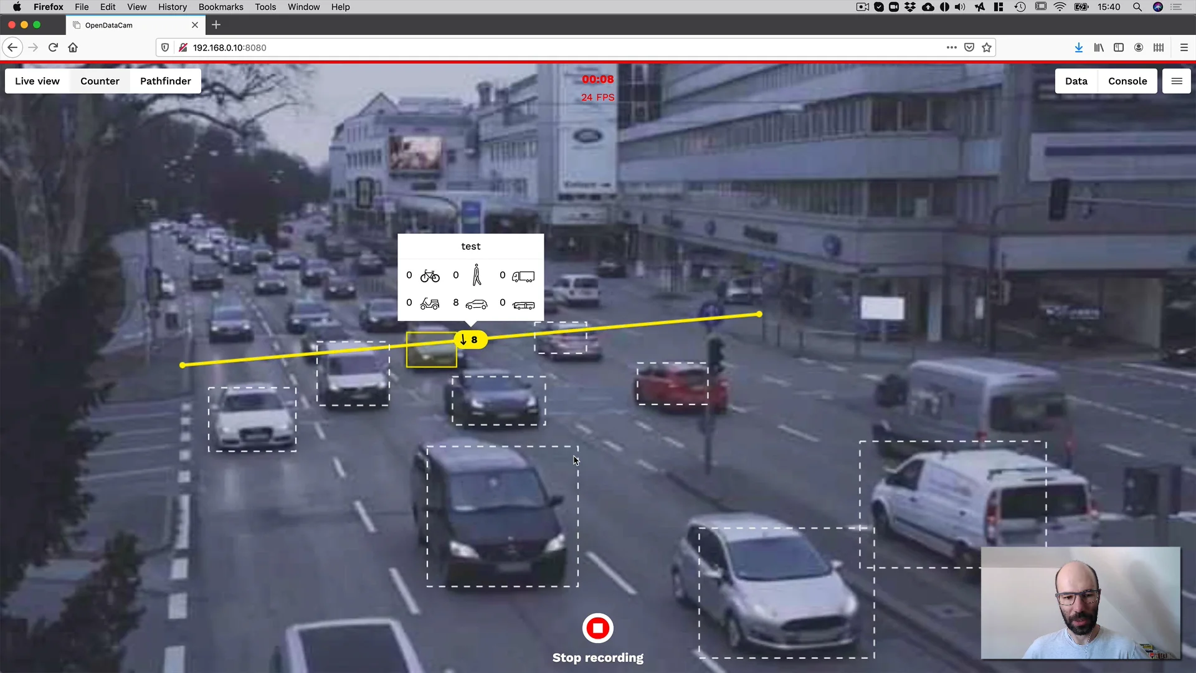Switch to the Pathfinder tab
Screen dimensions: 1196x673
click(x=166, y=81)
